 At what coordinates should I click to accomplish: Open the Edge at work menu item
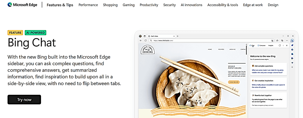pyautogui.click(x=253, y=5)
